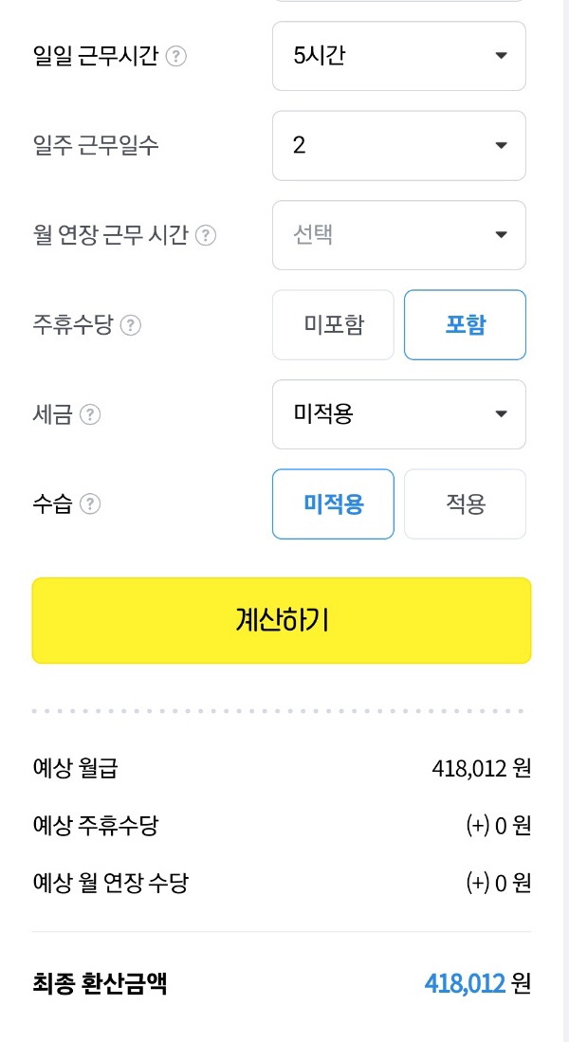Viewport: 569px width, 1042px height.
Task: Click help icon next to 일일 근무시간
Action: 175,56
